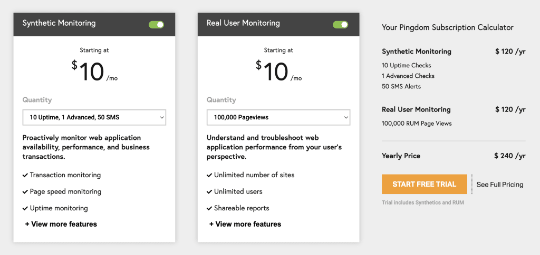
Task: Click the Trial includes Synthetics and RUM note
Action: point(423,202)
